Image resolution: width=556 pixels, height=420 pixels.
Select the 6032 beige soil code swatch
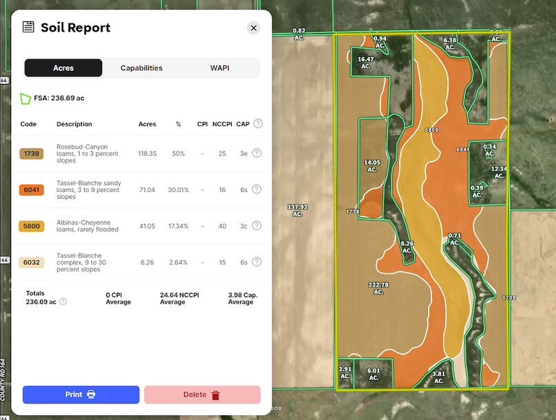(x=32, y=262)
